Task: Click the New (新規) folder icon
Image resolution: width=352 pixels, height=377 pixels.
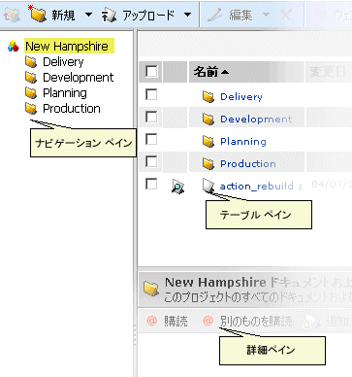Action: pyautogui.click(x=38, y=14)
